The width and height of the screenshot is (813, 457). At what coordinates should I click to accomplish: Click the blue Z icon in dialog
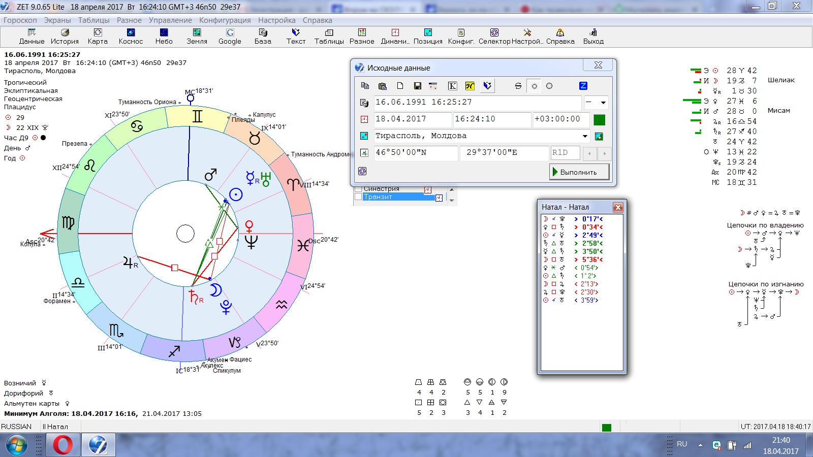583,86
